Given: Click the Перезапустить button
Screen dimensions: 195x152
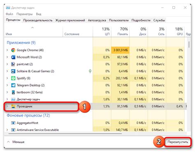Looking at the screenshot, I should tap(178, 142).
